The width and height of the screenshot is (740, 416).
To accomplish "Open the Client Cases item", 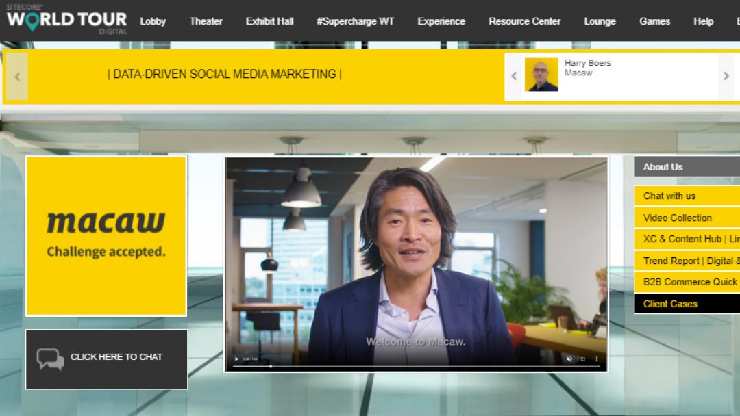I will 687,304.
